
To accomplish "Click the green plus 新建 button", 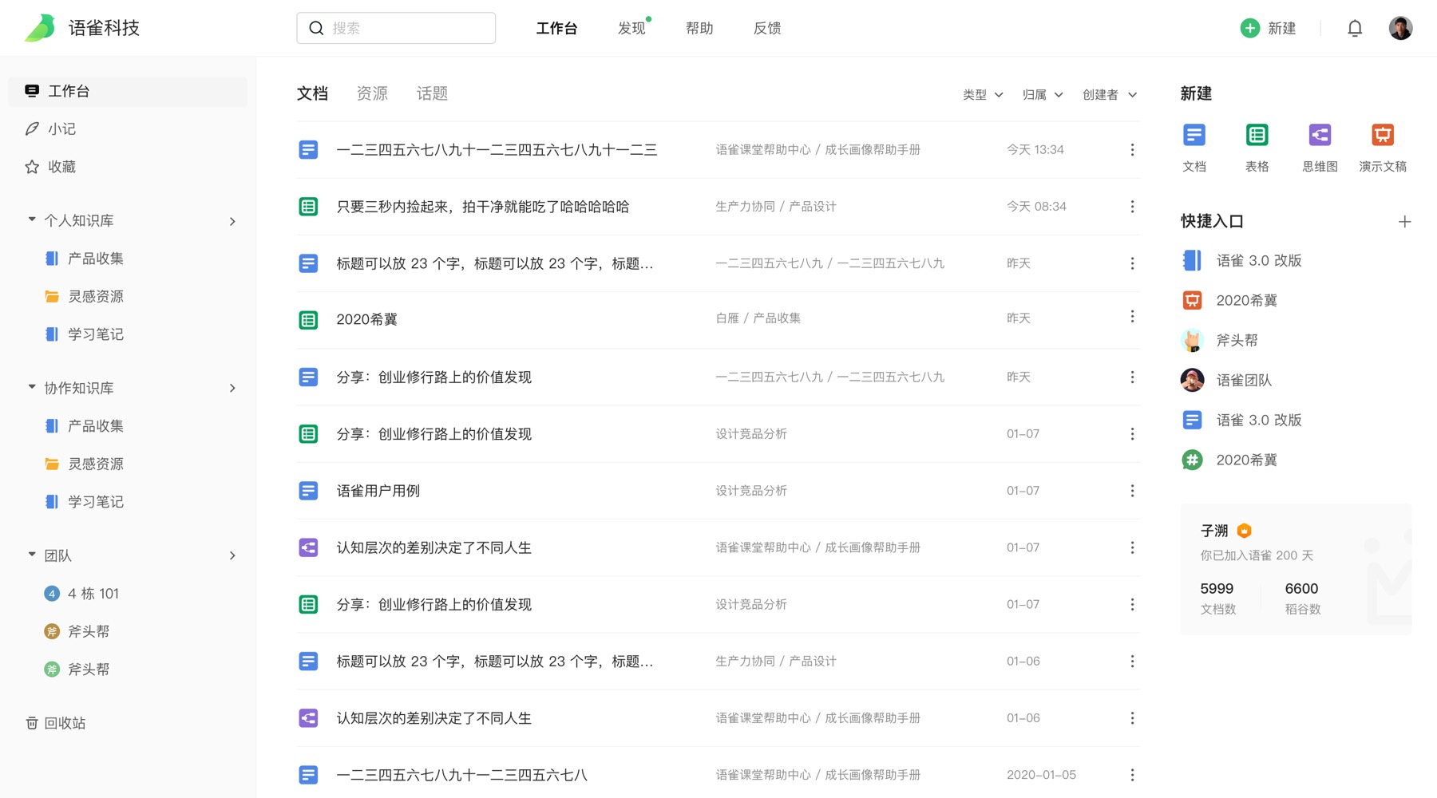I will click(x=1268, y=28).
